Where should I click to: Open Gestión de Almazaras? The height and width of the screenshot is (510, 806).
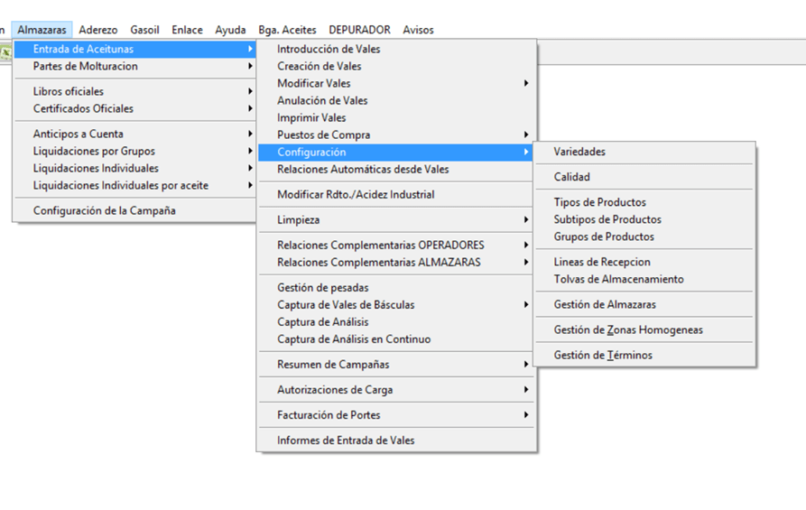(605, 304)
